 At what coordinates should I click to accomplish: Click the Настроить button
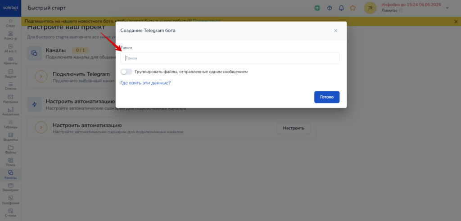tap(294, 128)
